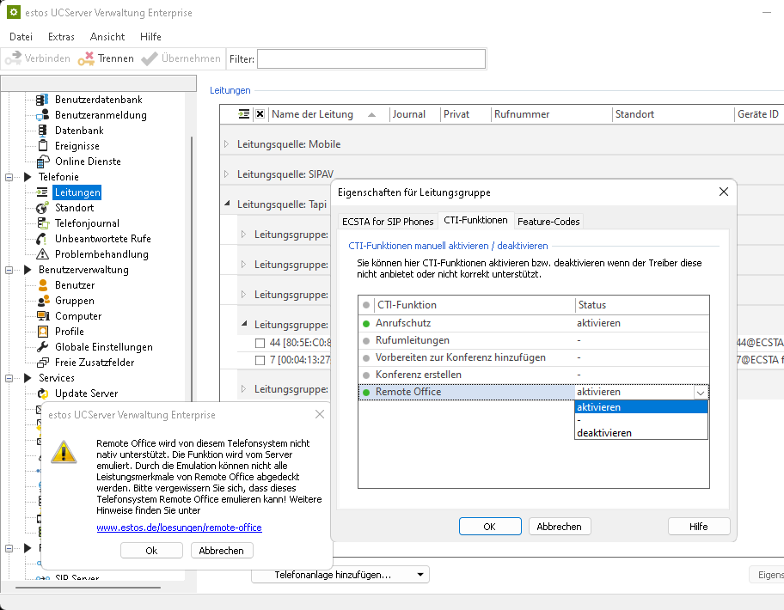Image resolution: width=784 pixels, height=610 pixels.
Task: Click the Globale Einstellungen wrench icon
Action: 42,347
